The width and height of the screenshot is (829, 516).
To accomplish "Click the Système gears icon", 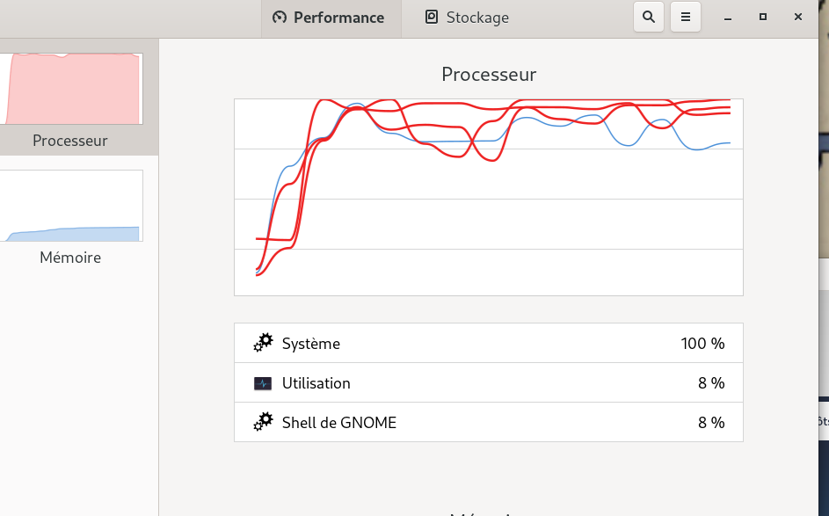I will coord(263,343).
